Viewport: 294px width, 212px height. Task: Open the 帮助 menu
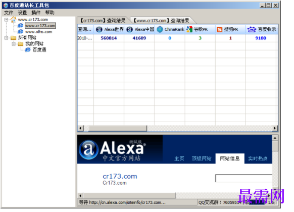pyautogui.click(x=50, y=13)
